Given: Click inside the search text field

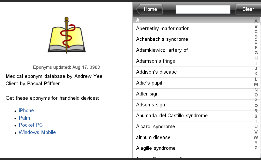Looking at the screenshot, I should click(x=203, y=9).
